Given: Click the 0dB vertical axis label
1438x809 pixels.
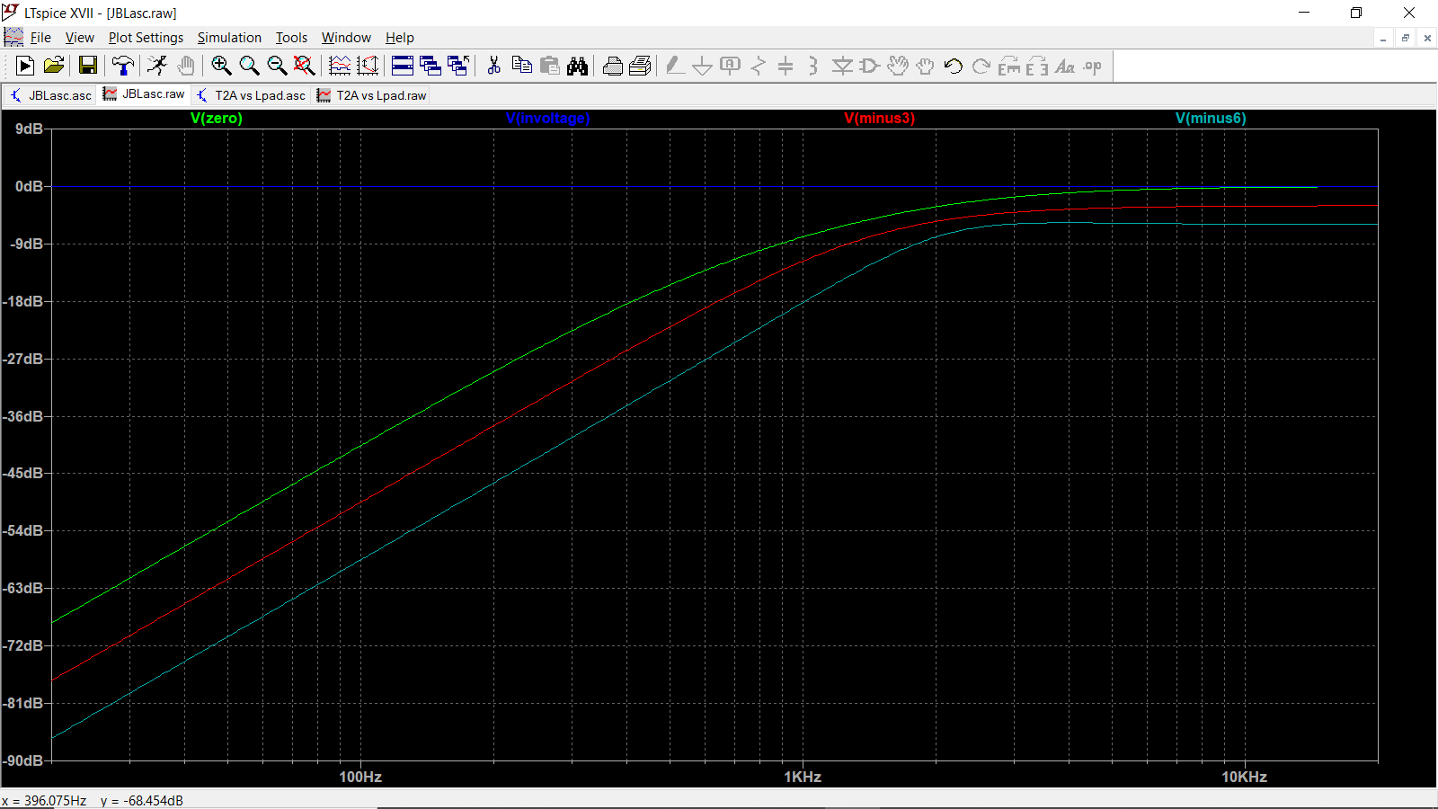Looking at the screenshot, I should [x=29, y=187].
